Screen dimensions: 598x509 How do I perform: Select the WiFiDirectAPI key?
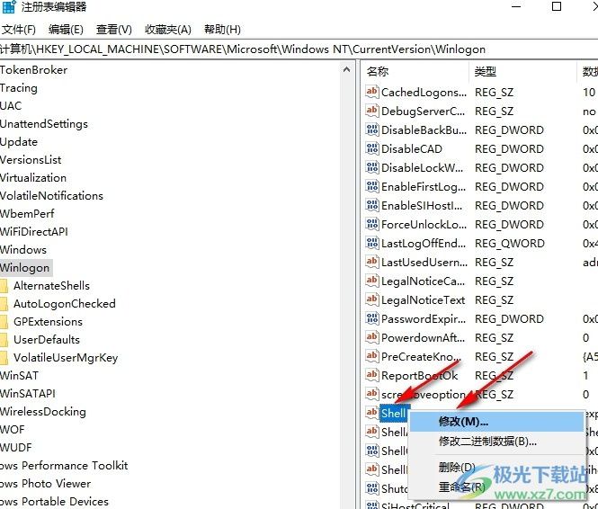34,231
